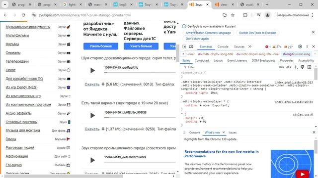318x178 pixels.
Task: Open the Recommendations for live metrics link
Action: pyautogui.click(x=222, y=154)
